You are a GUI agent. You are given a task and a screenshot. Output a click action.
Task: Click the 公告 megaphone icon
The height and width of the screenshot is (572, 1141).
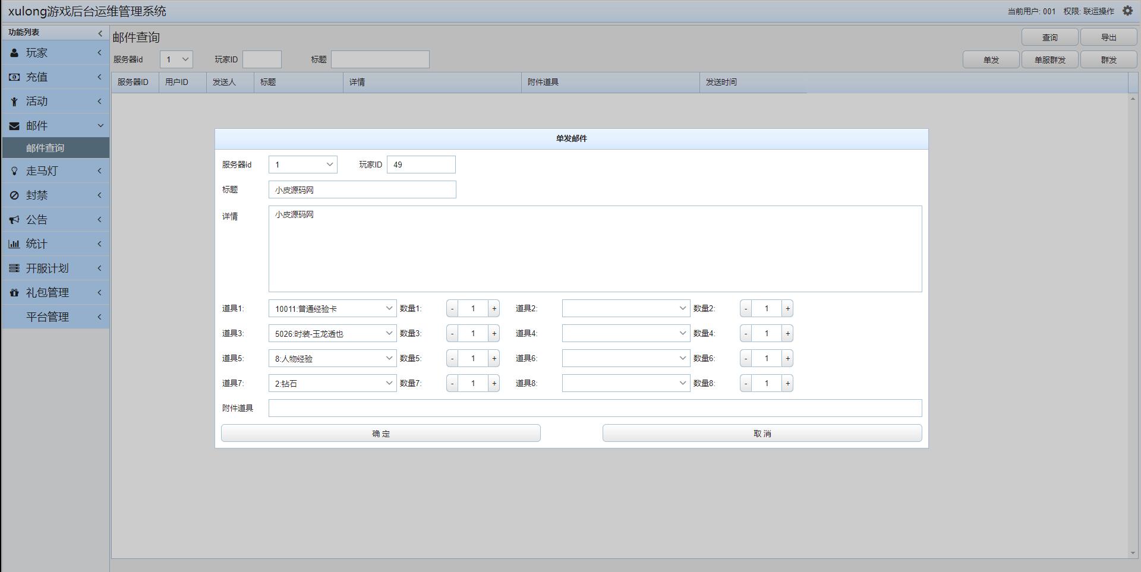(x=14, y=220)
